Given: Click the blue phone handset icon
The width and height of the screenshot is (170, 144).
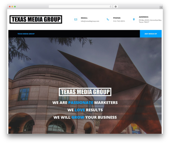Looking at the screenshot, I should [108, 19].
